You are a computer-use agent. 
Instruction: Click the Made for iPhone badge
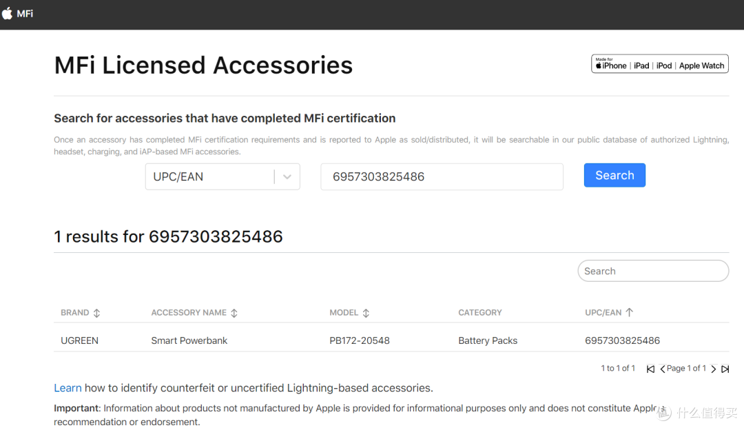(659, 64)
